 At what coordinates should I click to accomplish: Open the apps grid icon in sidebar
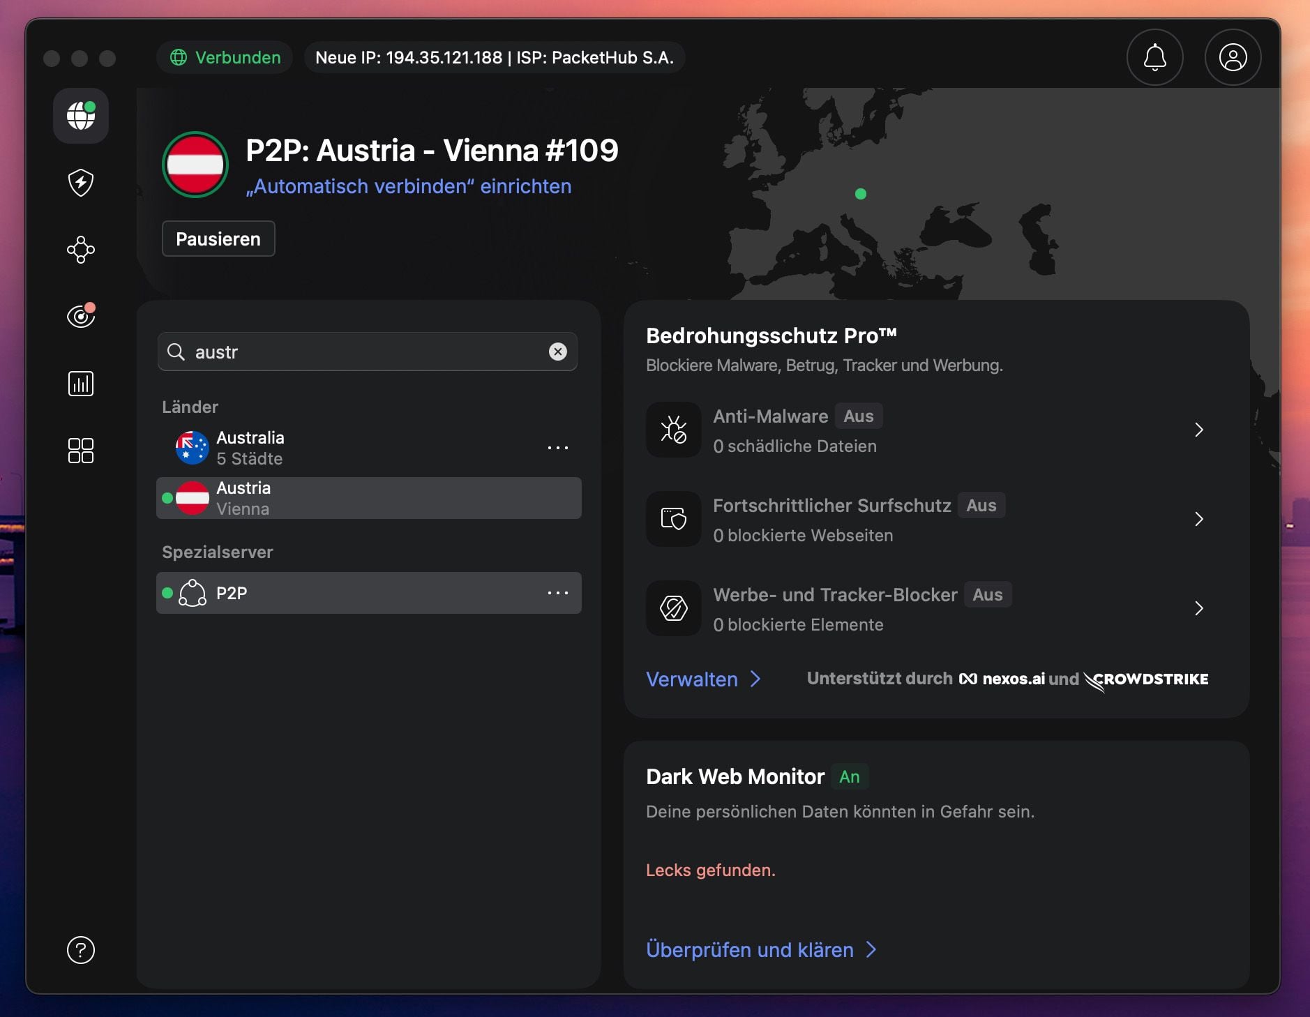[81, 451]
